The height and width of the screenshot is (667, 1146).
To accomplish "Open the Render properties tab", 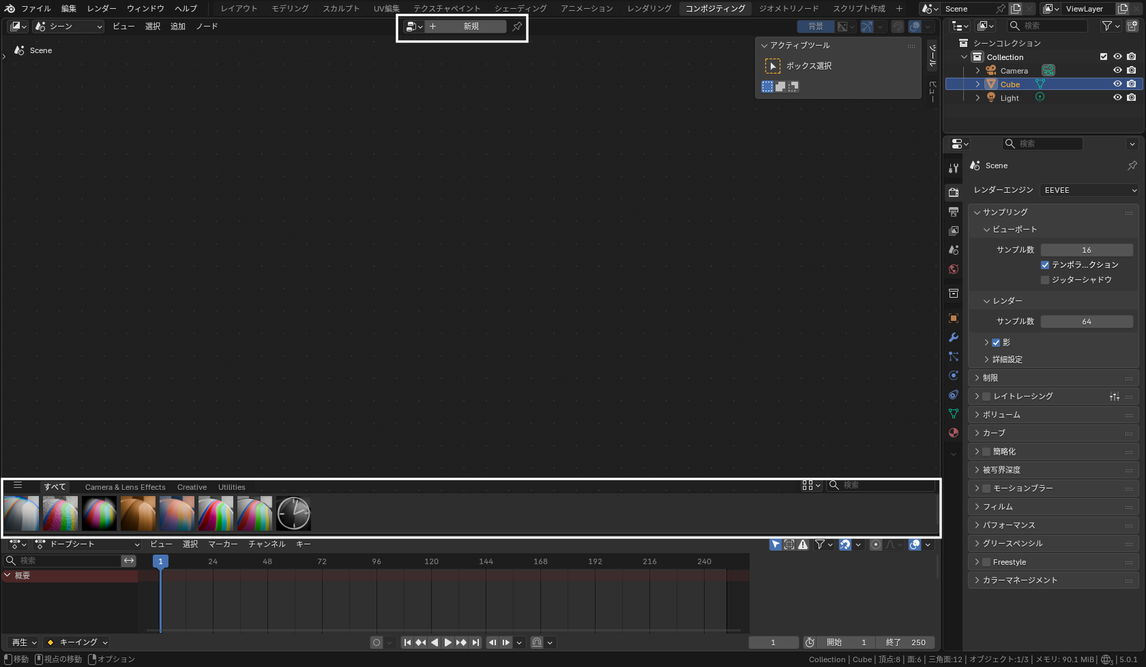I will click(954, 193).
